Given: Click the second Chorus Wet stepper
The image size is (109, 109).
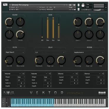Looking at the screenshot, I should pos(101,83).
